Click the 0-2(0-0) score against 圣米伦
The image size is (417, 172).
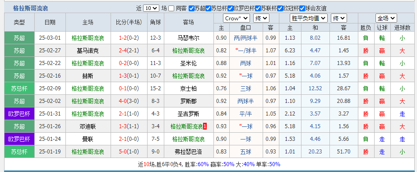pyautogui.click(x=129, y=63)
